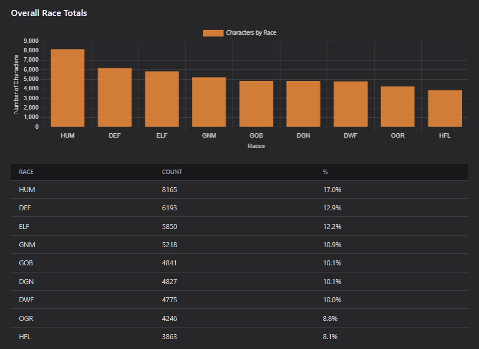Select the DEF bar in chart
This screenshot has height=349, width=479.
click(x=115, y=97)
